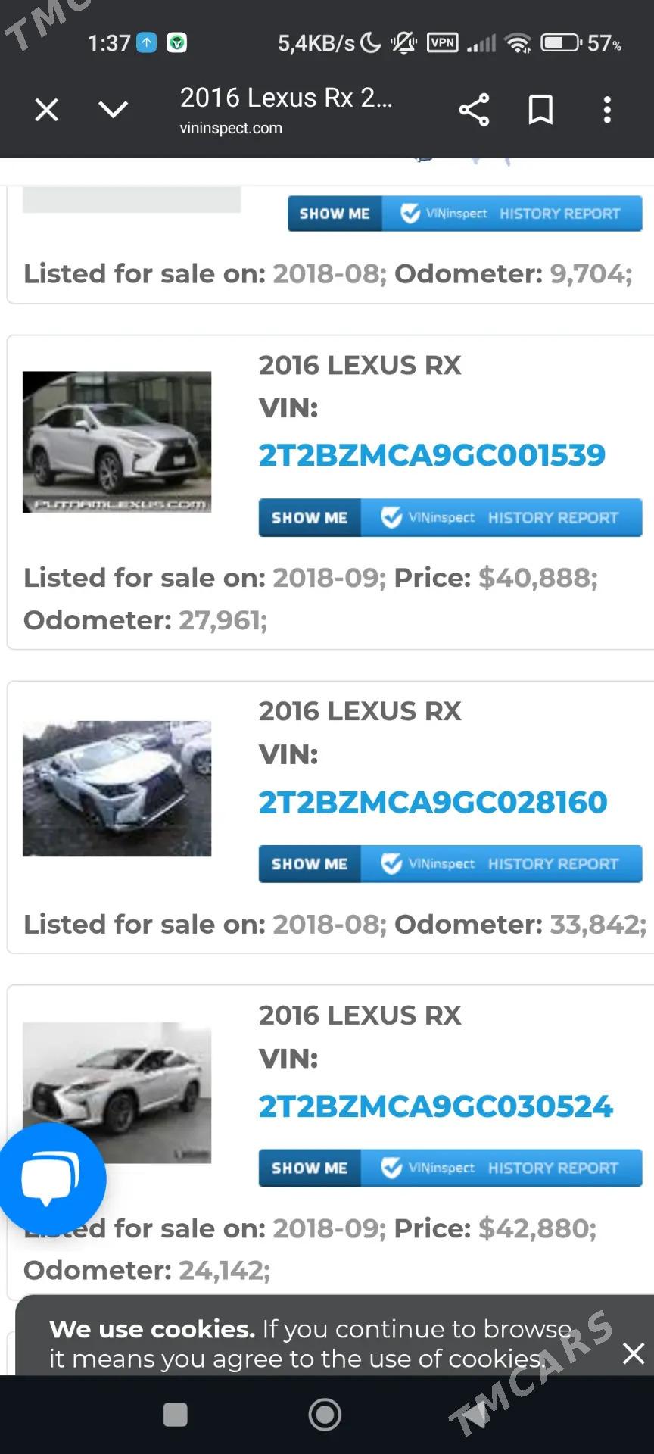Show history report for VIN ending 001539
This screenshot has width=654, height=1454.
(x=450, y=518)
